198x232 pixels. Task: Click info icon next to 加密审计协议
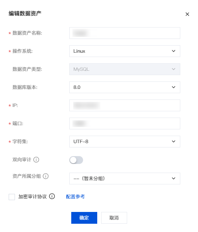tap(52, 196)
